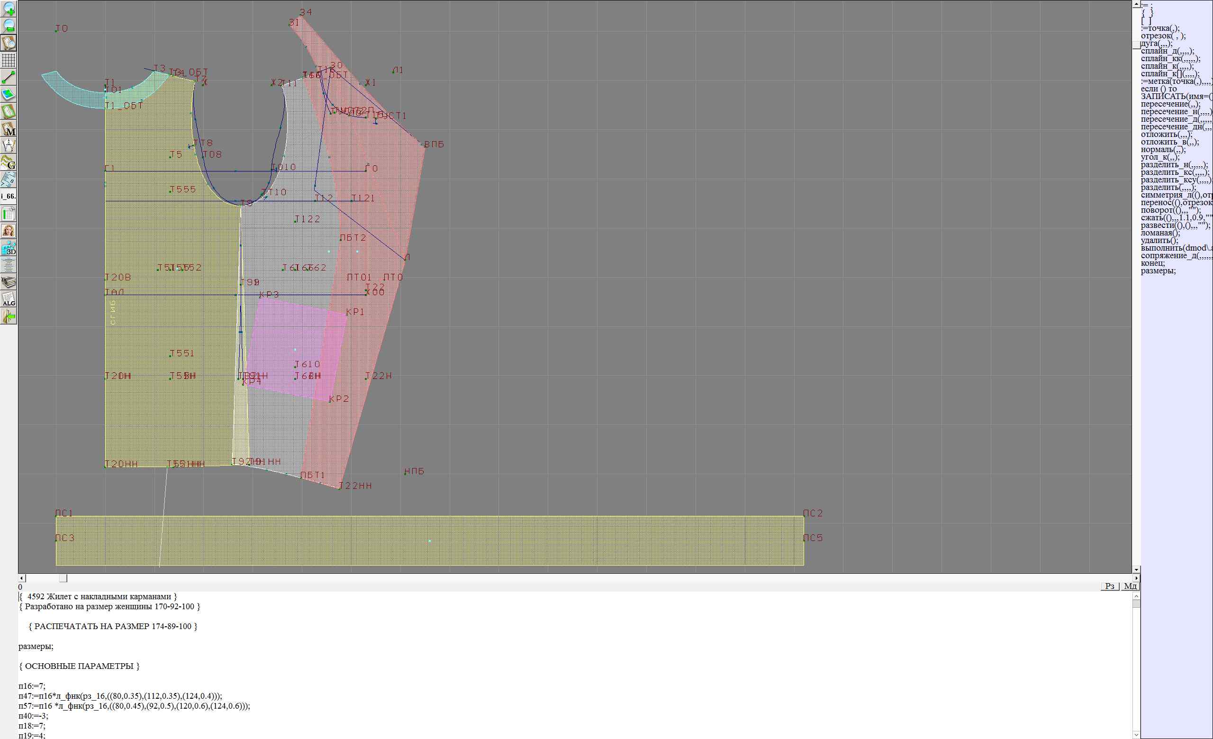Click the horizontal scrollbar thumb under canvas
Image resolution: width=1213 pixels, height=739 pixels.
click(63, 578)
